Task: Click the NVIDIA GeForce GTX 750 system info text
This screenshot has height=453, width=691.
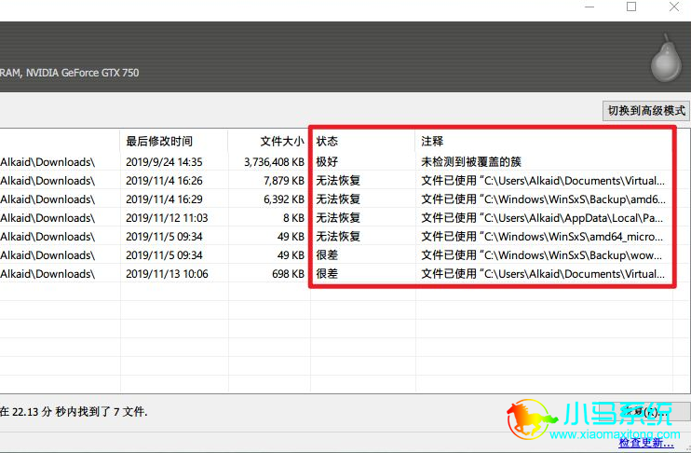Action: (x=82, y=73)
